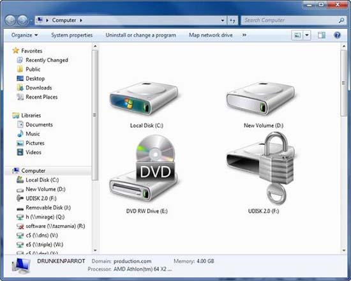Click the navigation pane scrollbar thumb
The image size is (351, 281).
(95, 115)
